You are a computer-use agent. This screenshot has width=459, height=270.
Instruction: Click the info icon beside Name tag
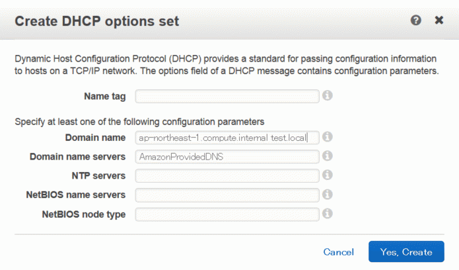328,95
